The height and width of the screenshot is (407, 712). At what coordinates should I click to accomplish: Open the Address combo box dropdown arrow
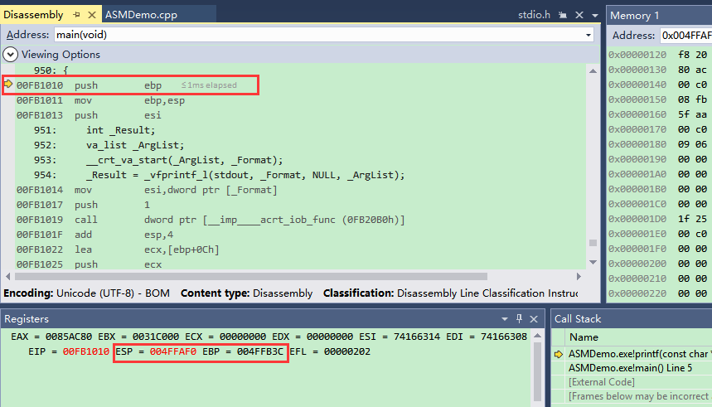pyautogui.click(x=588, y=35)
